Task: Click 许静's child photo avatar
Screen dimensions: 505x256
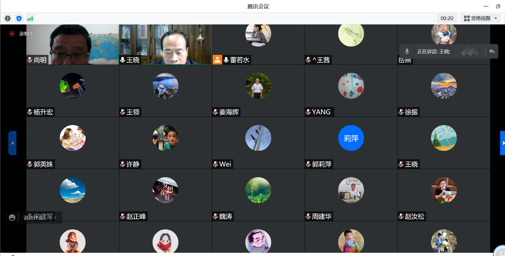Action: coord(165,138)
